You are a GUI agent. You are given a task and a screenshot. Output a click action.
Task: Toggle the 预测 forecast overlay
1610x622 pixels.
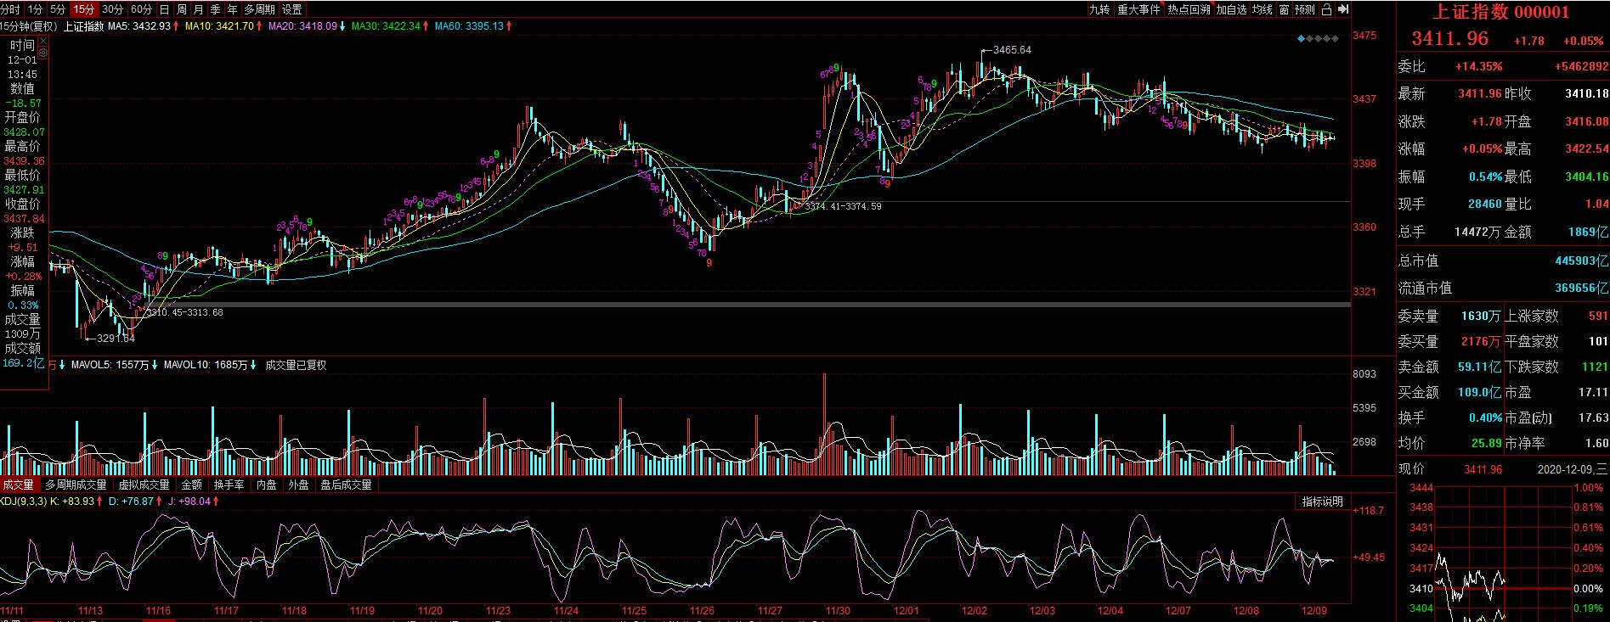coord(1304,9)
